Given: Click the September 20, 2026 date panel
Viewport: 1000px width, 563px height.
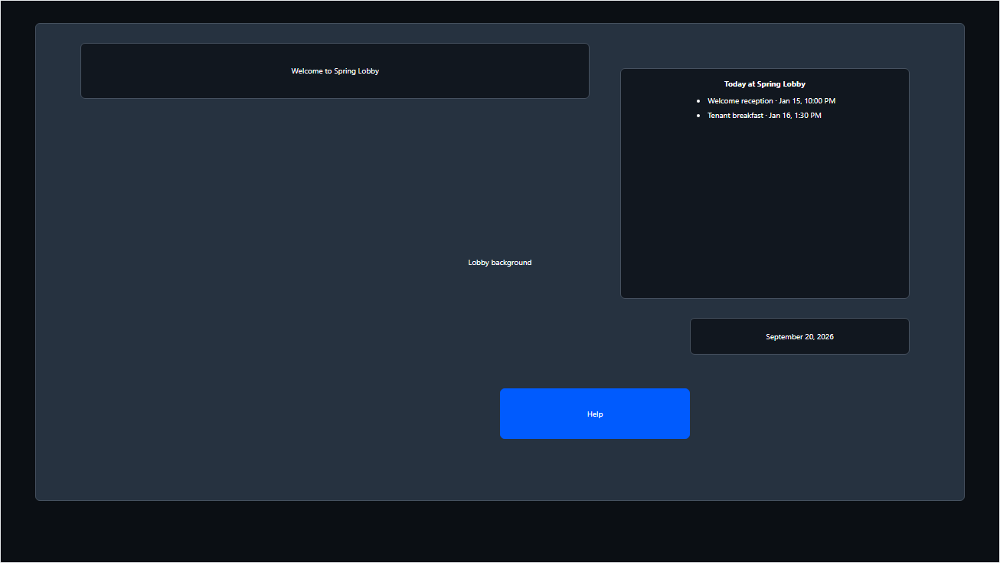Looking at the screenshot, I should pyautogui.click(x=799, y=336).
